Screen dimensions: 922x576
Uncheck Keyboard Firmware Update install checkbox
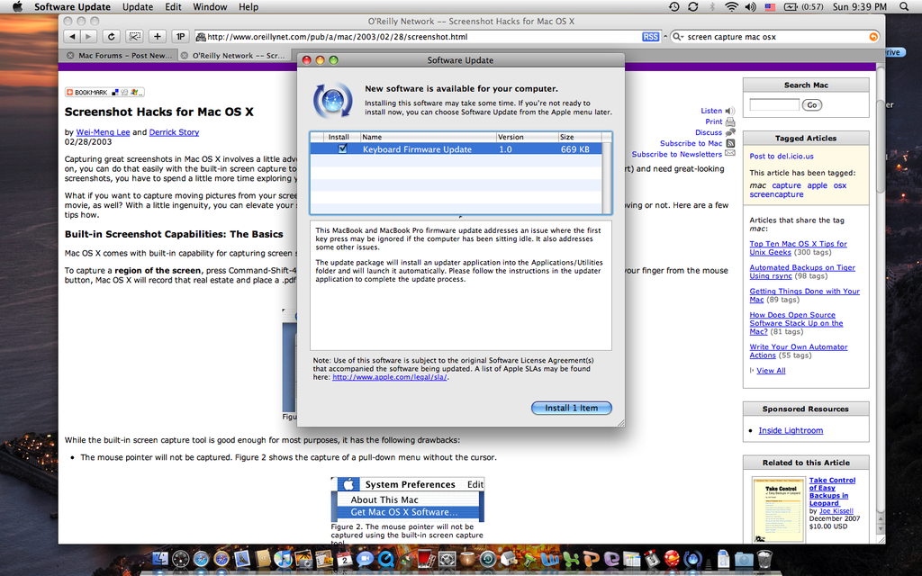342,149
